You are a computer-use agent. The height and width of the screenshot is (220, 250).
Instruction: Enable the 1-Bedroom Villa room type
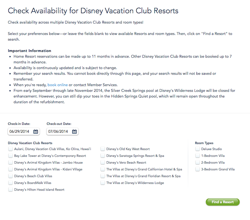198,155
